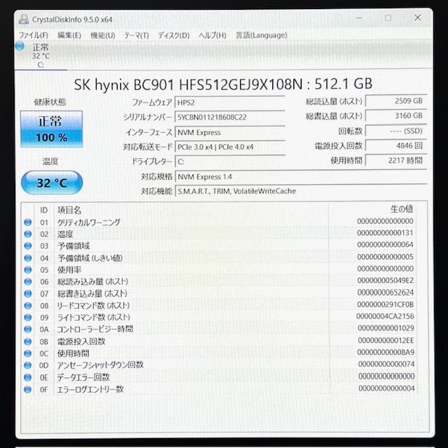Select the 温度 attribute row 02
The width and height of the screenshot is (448, 448).
tap(219, 234)
